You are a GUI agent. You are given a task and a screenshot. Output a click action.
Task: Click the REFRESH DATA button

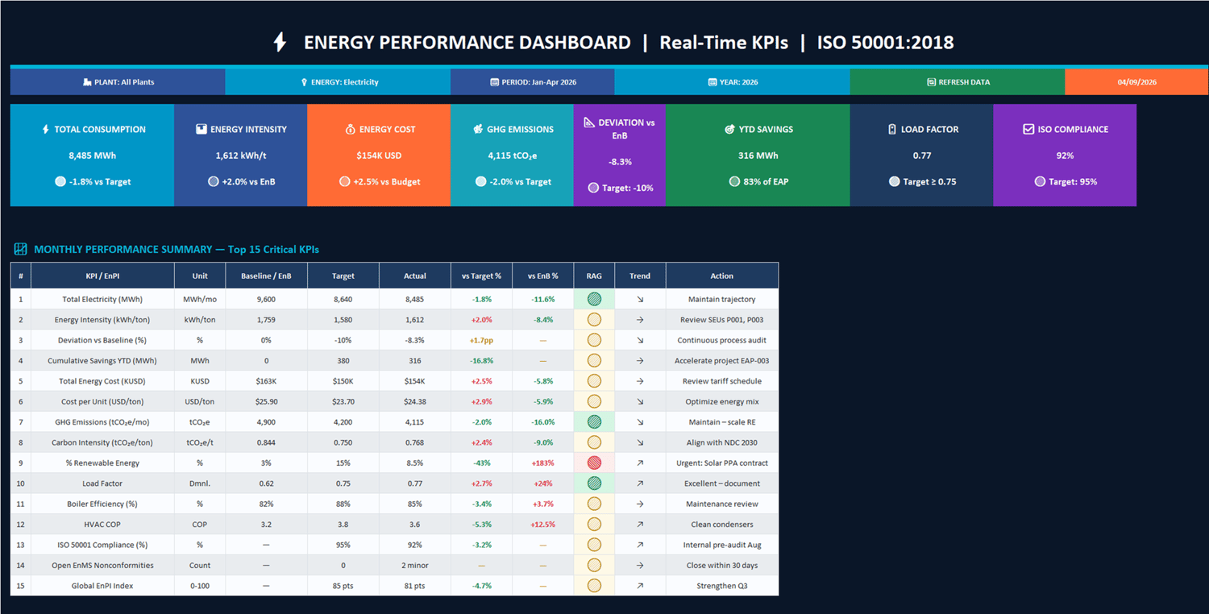click(958, 82)
